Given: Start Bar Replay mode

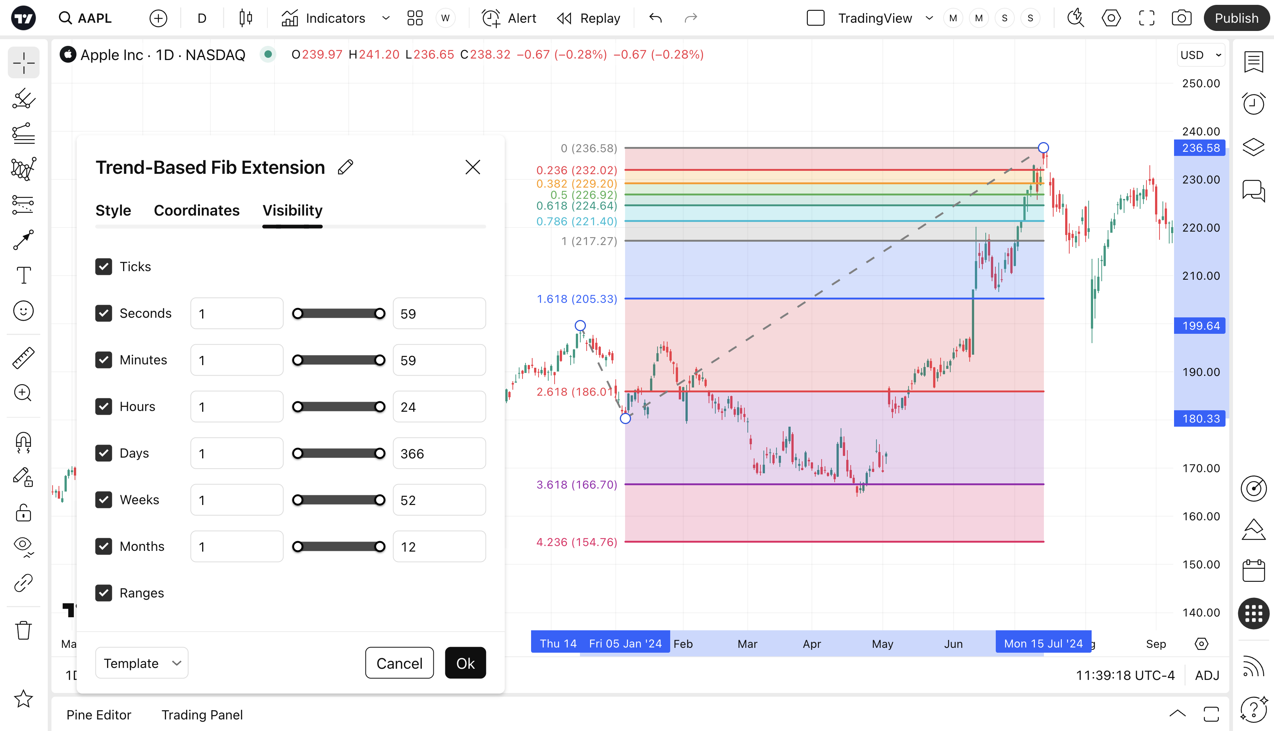Looking at the screenshot, I should coord(589,19).
